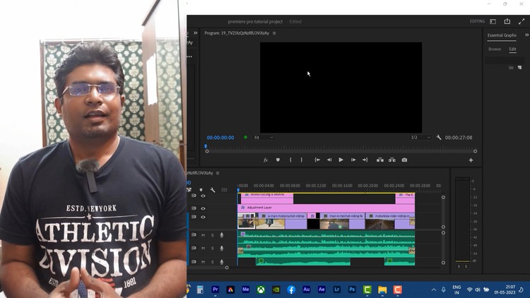Open the Program panel hamburger menu
Viewport: 530px width, 298px height.
click(x=274, y=33)
